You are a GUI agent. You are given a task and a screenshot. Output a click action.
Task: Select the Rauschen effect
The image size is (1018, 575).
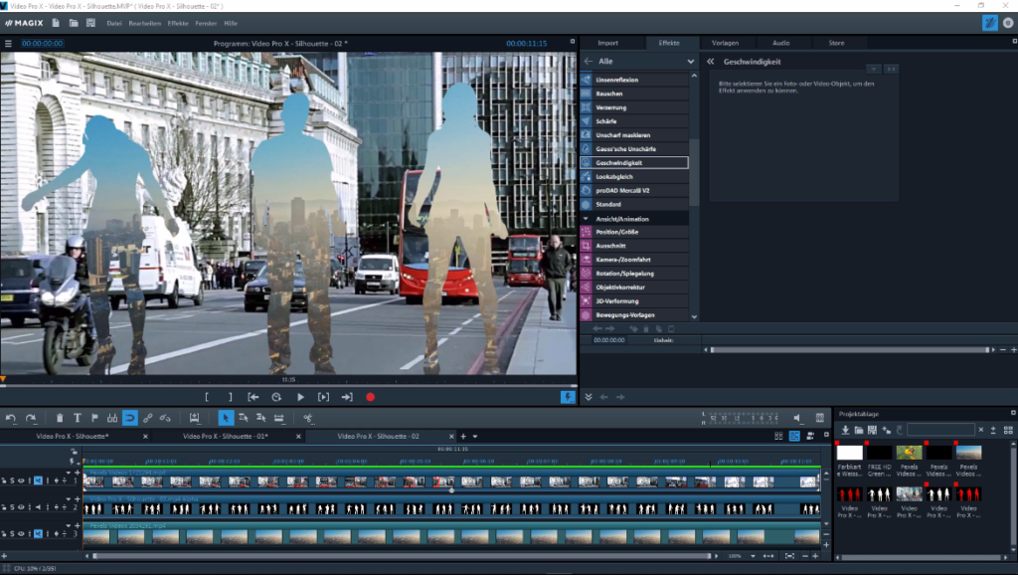pyautogui.click(x=634, y=94)
